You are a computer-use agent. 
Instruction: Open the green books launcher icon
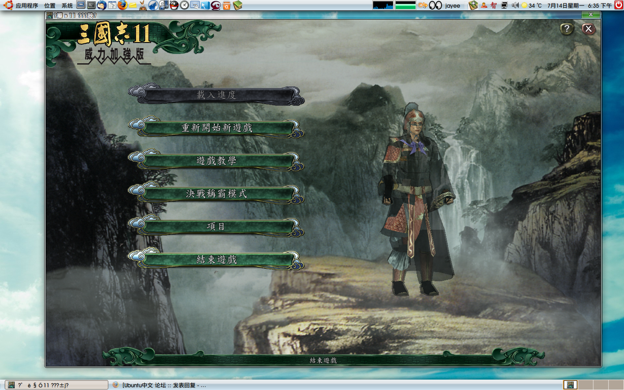click(x=237, y=5)
